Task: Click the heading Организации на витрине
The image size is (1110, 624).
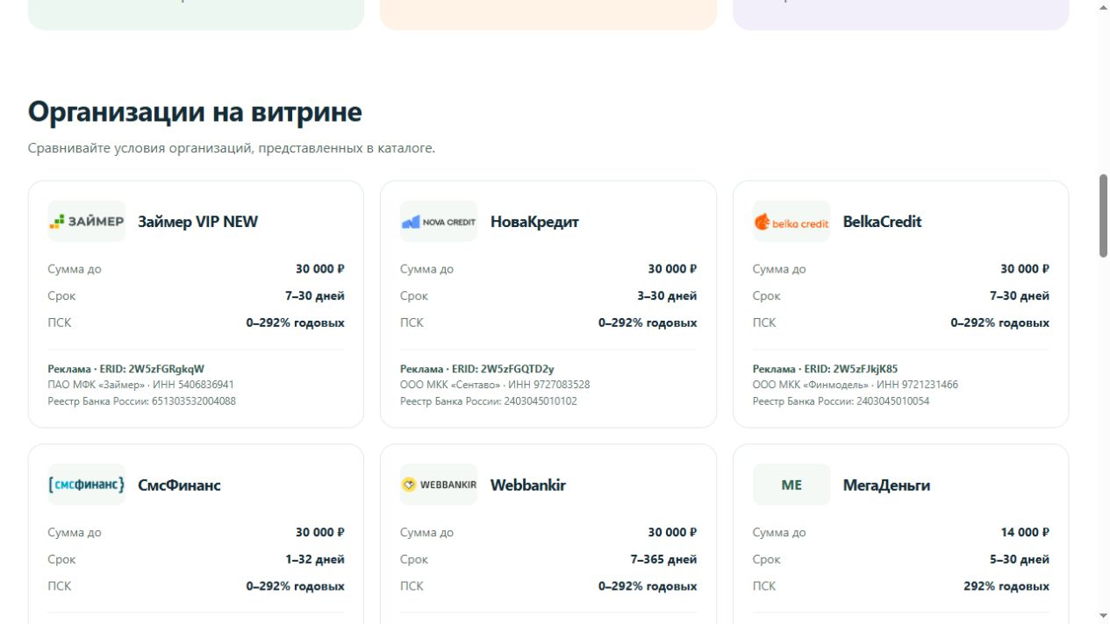Action: pyautogui.click(x=195, y=112)
